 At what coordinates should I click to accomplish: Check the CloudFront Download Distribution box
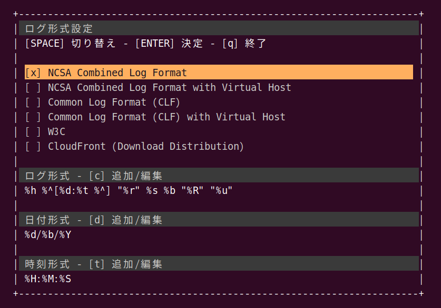(33, 147)
